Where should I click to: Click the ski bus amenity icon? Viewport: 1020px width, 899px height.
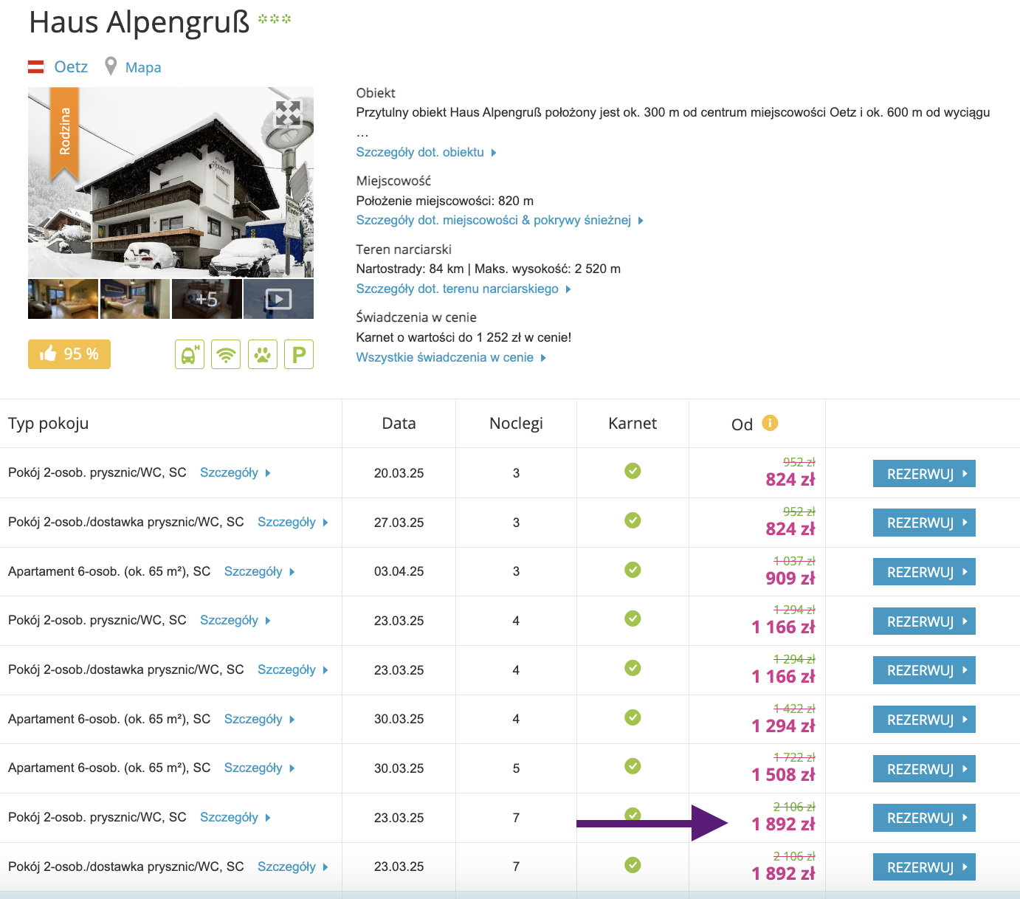tap(190, 354)
